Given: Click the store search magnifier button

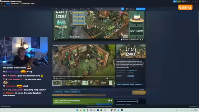Looking at the screenshot, I should coord(123,9).
